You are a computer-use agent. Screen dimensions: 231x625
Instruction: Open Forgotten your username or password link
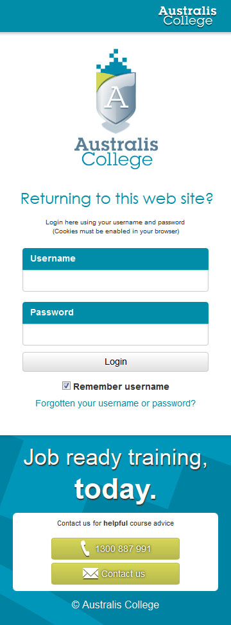click(x=116, y=403)
